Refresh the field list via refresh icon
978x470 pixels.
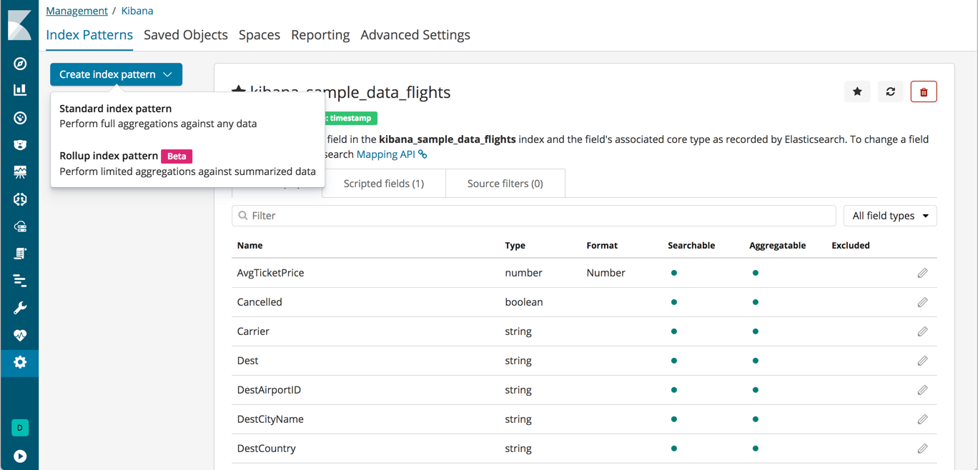890,91
